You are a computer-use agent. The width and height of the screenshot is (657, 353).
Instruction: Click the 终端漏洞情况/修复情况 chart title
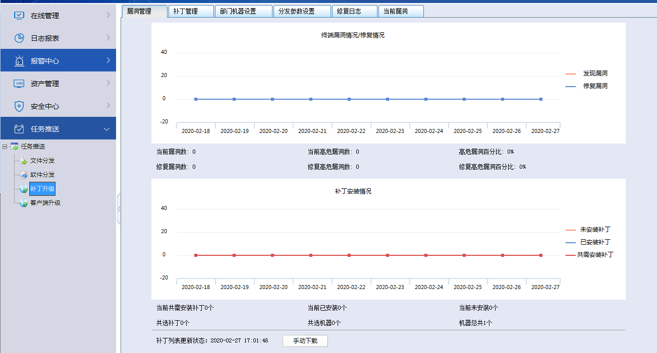point(353,35)
